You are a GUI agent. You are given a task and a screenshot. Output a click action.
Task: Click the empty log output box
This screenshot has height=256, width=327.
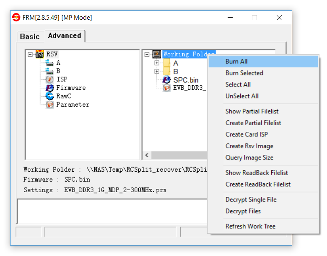113,212
